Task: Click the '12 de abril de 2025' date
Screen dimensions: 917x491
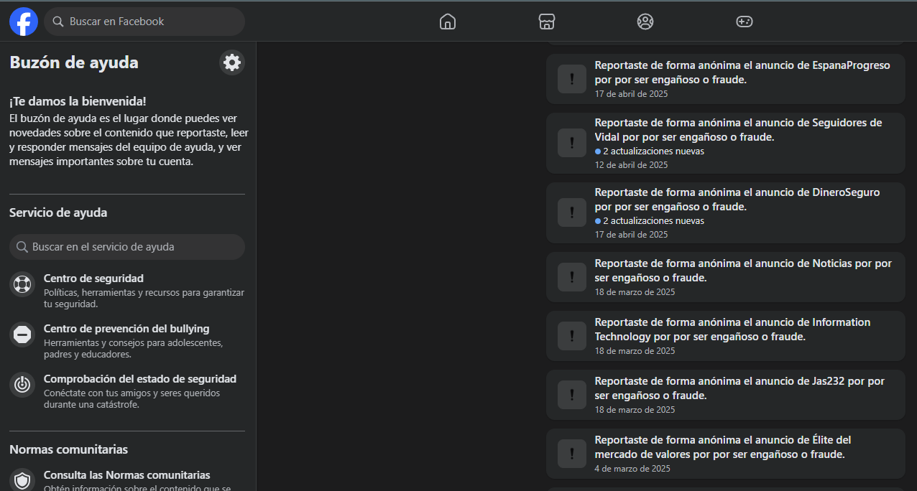Action: click(x=631, y=165)
